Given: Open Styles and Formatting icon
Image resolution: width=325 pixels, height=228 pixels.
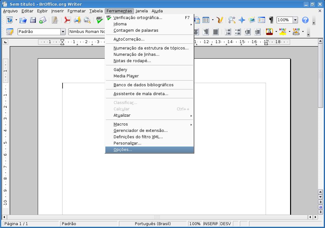Looking at the screenshot, I should coord(10,32).
